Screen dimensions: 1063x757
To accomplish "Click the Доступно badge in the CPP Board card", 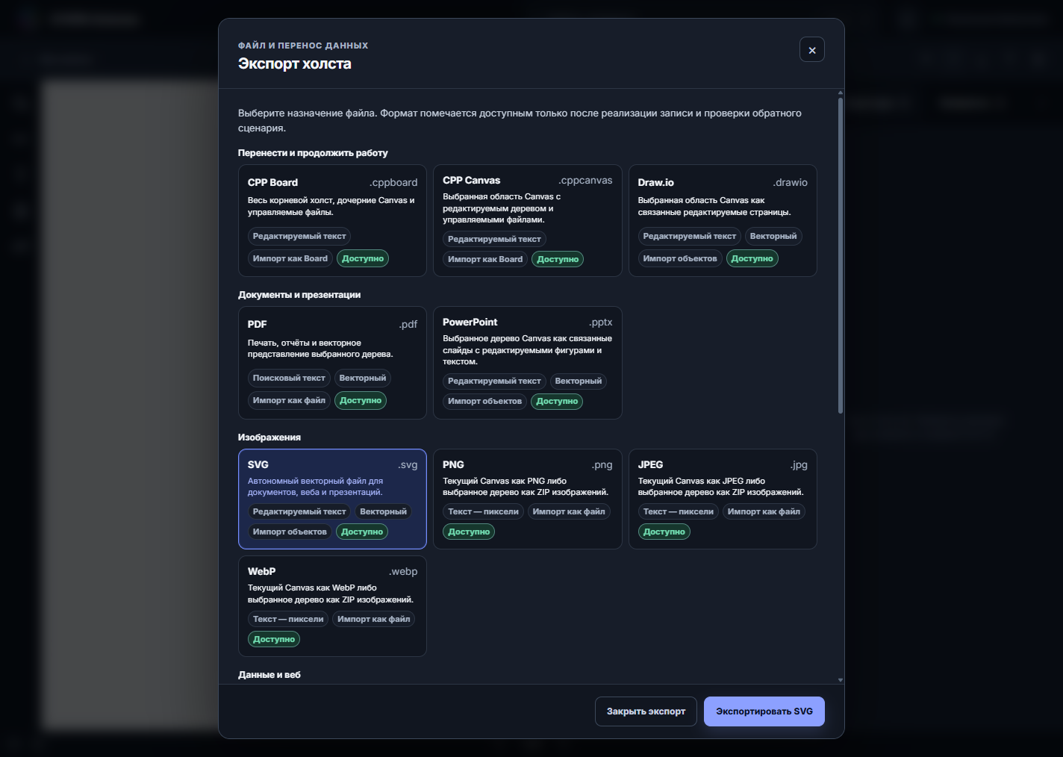I will [x=363, y=258].
